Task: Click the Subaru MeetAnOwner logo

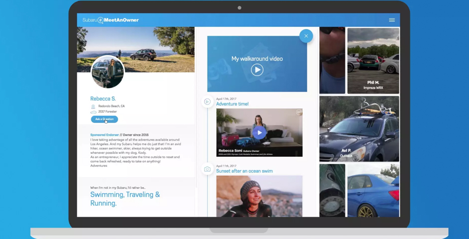Action: click(x=111, y=20)
